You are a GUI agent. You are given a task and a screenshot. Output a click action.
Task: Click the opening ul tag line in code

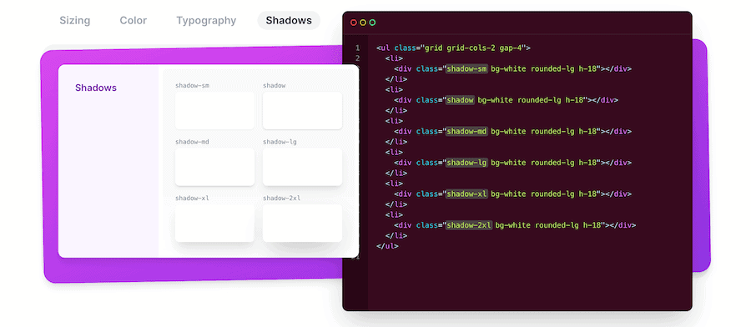[x=454, y=48]
